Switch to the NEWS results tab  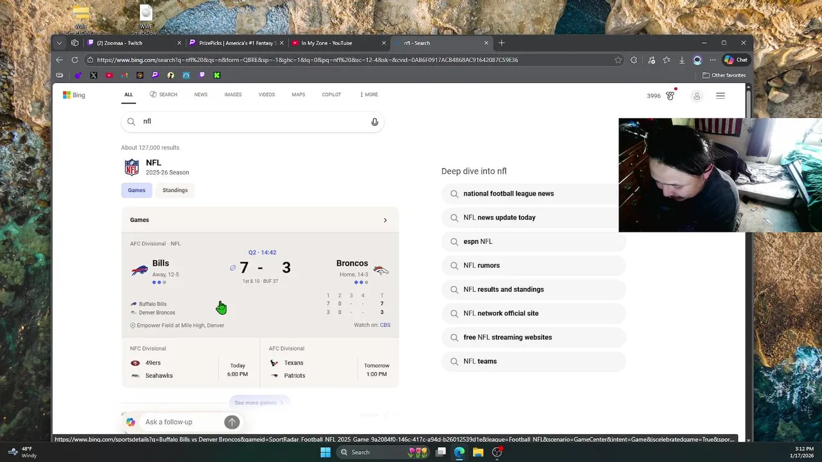[201, 94]
